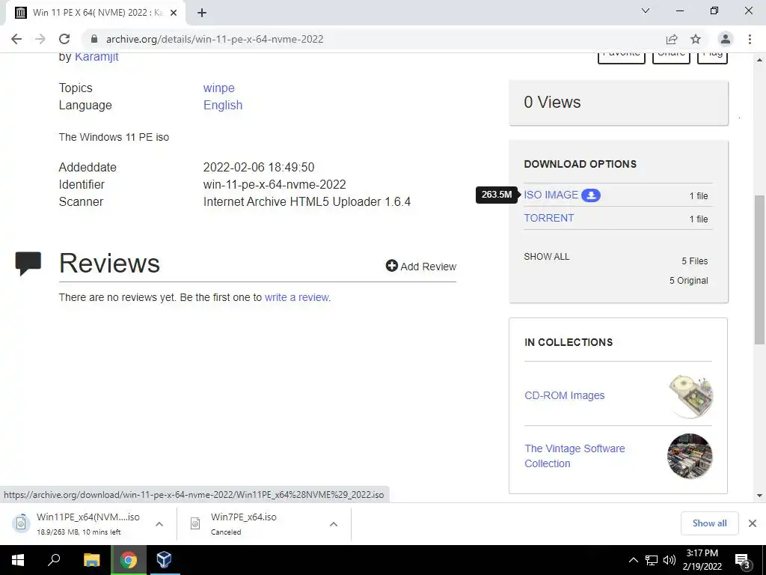Screen dimensions: 766x575
Task: Open File Explorer from taskbar
Action: (91, 560)
